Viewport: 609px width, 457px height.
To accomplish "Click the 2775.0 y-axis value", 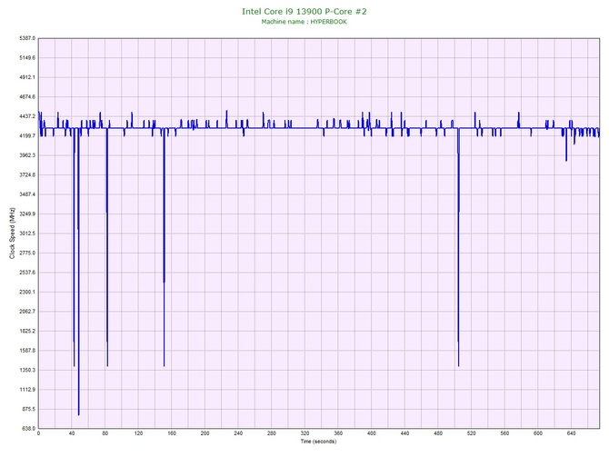I will (27, 253).
